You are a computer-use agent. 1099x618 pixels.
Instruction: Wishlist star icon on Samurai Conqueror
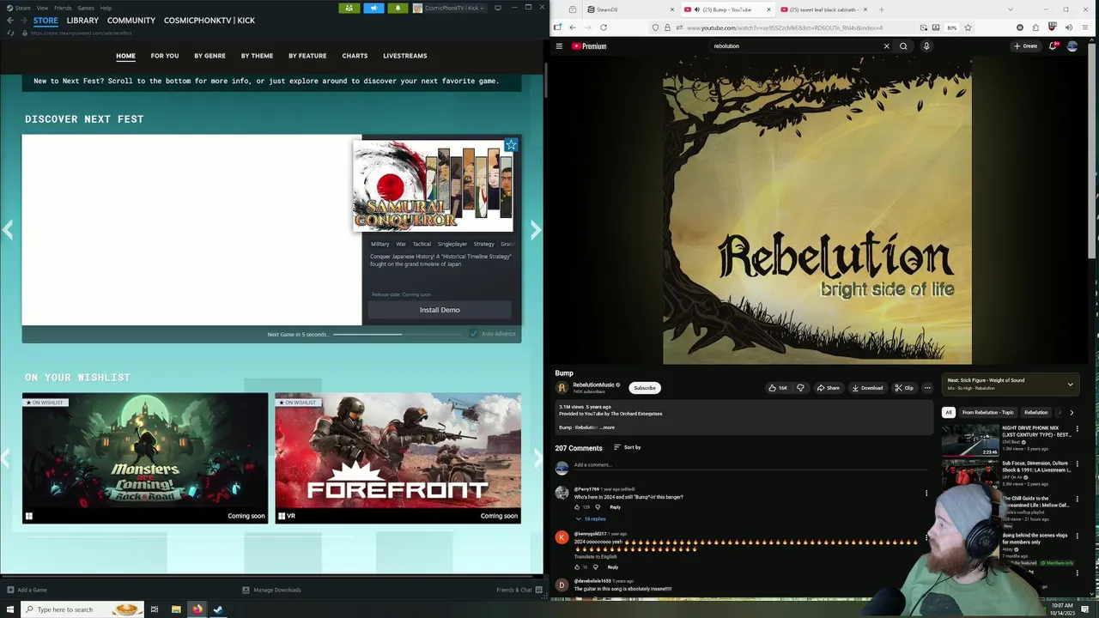point(511,145)
